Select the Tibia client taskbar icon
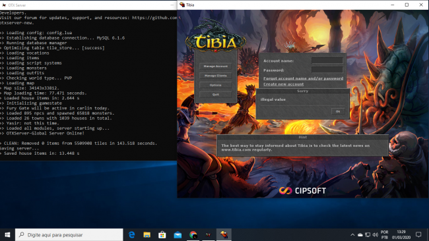The width and height of the screenshot is (429, 241). coord(224,234)
